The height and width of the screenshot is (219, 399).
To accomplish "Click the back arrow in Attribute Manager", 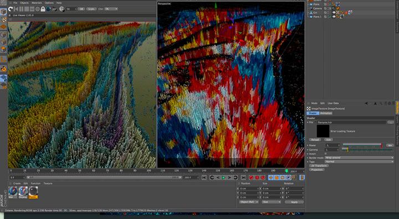I will [x=366, y=103].
